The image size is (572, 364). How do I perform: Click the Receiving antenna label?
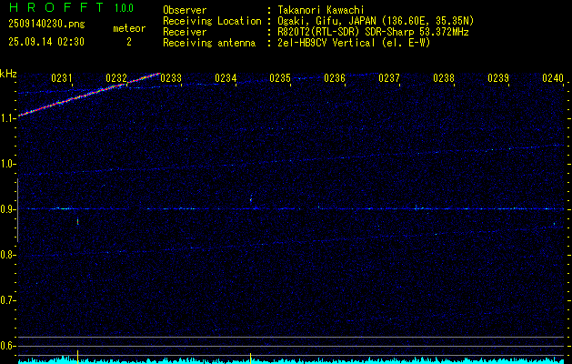point(209,43)
